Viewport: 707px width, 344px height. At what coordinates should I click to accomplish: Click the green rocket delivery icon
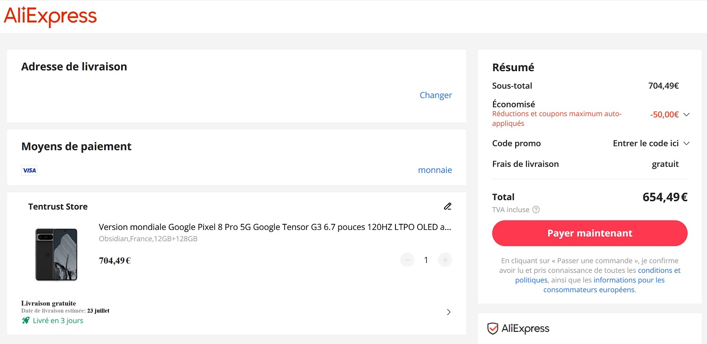pos(25,320)
